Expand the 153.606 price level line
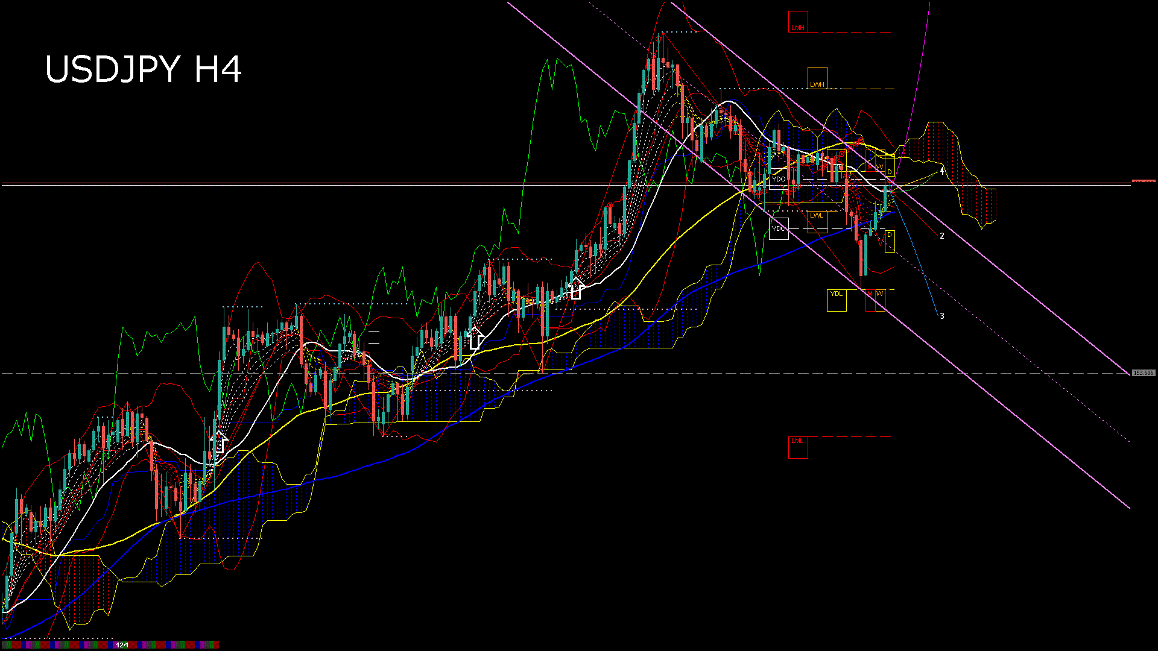This screenshot has width=1158, height=651. coord(1144,373)
